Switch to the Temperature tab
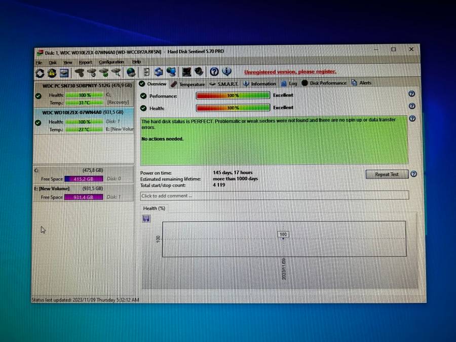Viewport: 456px width, 342px height. point(188,84)
